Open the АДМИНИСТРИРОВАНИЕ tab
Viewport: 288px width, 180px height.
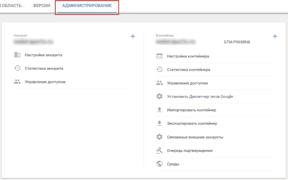pyautogui.click(x=87, y=6)
